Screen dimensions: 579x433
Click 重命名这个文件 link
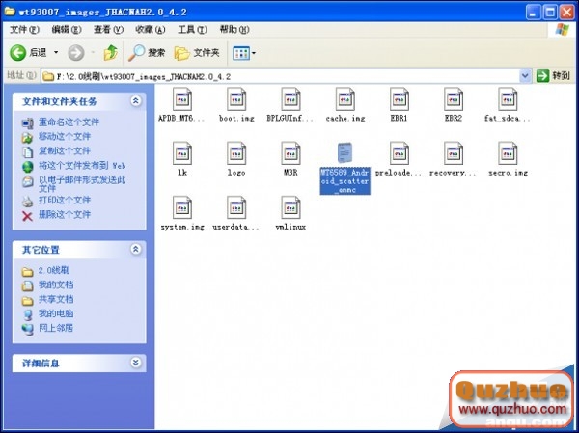pyautogui.click(x=69, y=122)
